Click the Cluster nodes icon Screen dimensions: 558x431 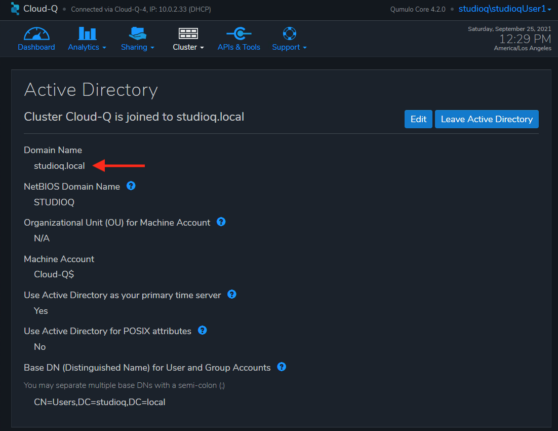point(188,33)
